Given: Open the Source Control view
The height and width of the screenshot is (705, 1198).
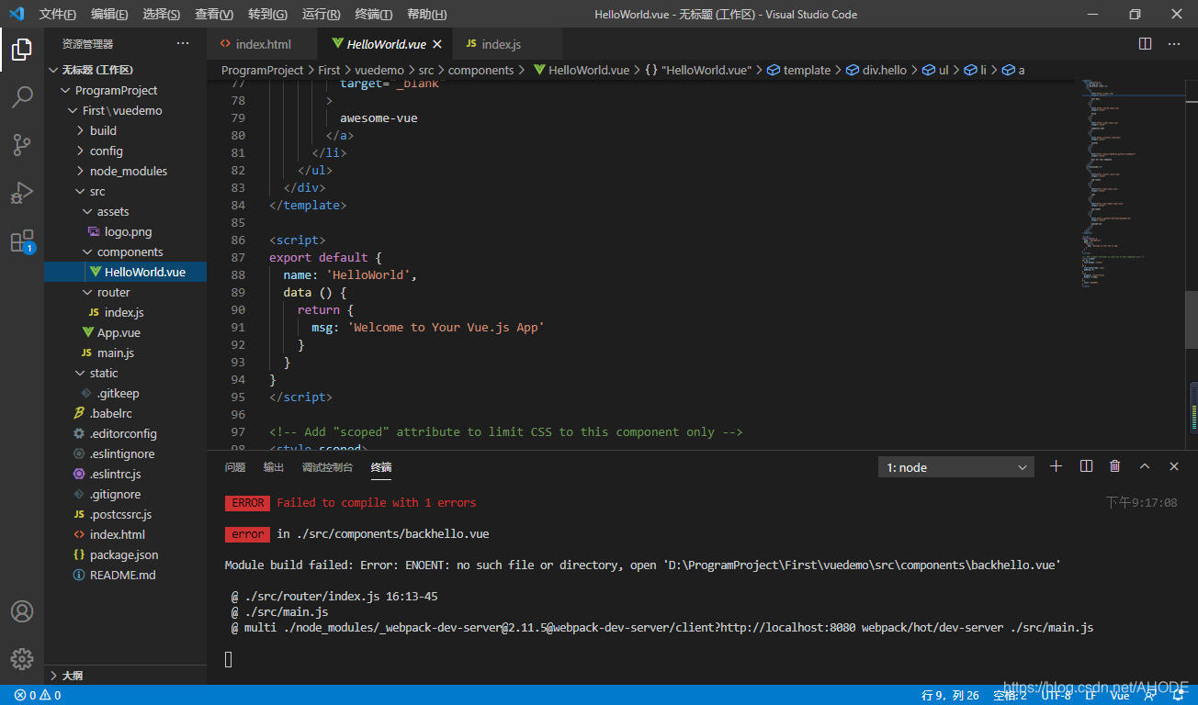Looking at the screenshot, I should [x=22, y=144].
